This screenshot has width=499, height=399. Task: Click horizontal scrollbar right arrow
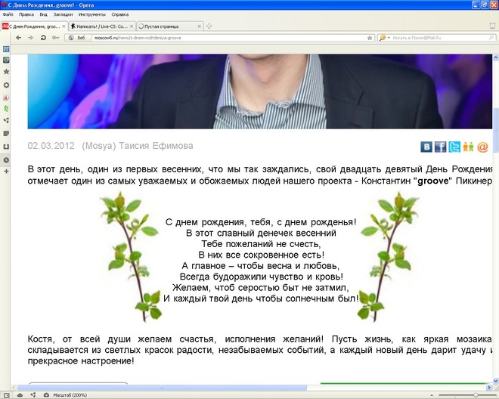click(489, 388)
